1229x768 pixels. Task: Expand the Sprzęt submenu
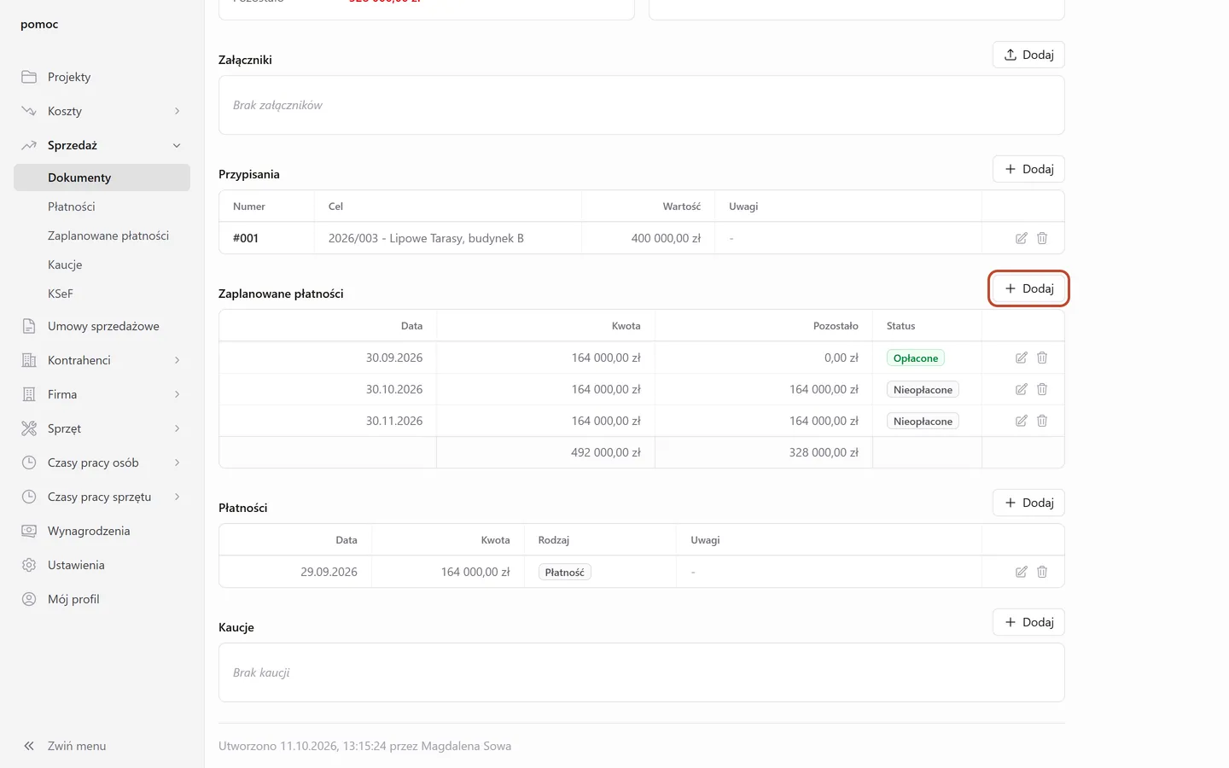(x=102, y=428)
